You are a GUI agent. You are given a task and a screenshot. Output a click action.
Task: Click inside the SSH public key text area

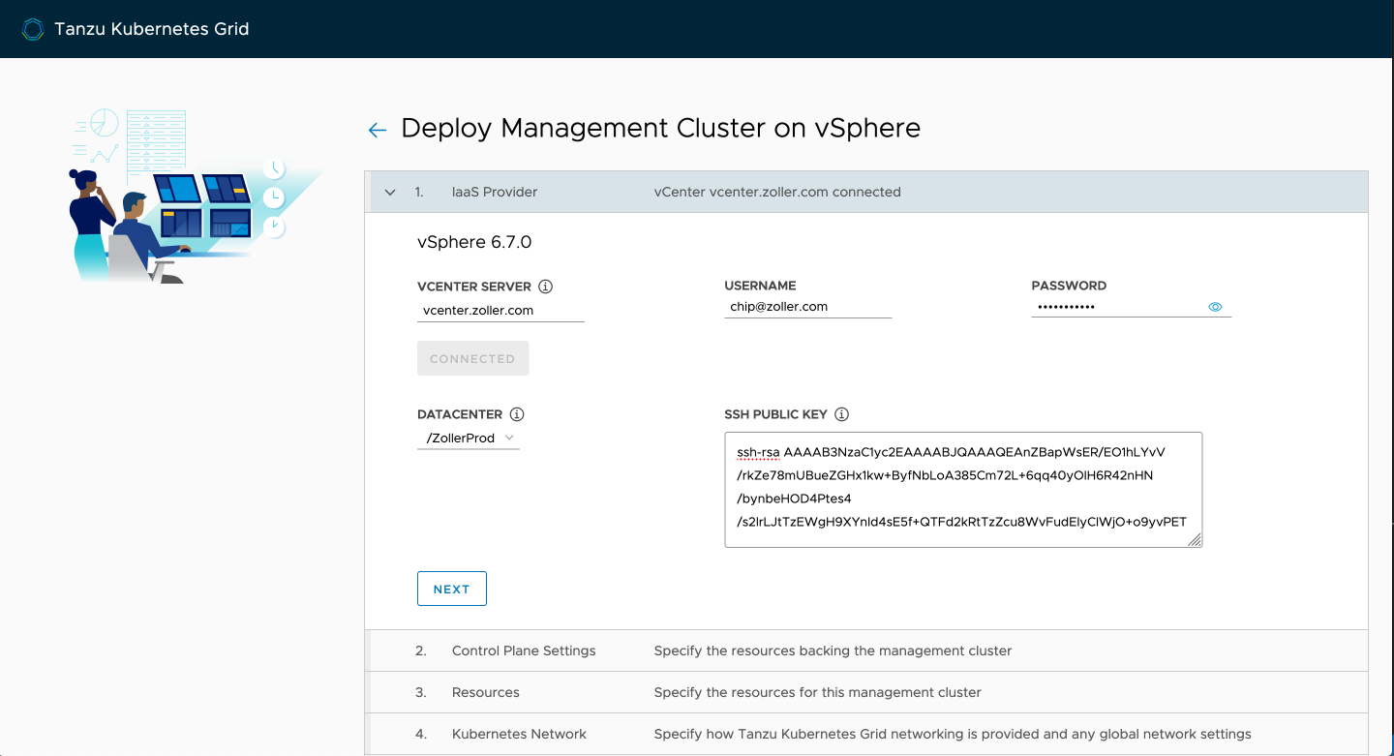962,489
